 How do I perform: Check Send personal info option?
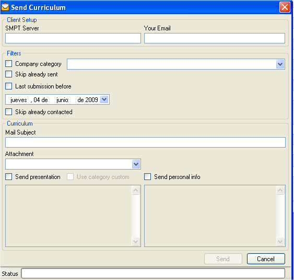click(x=147, y=177)
